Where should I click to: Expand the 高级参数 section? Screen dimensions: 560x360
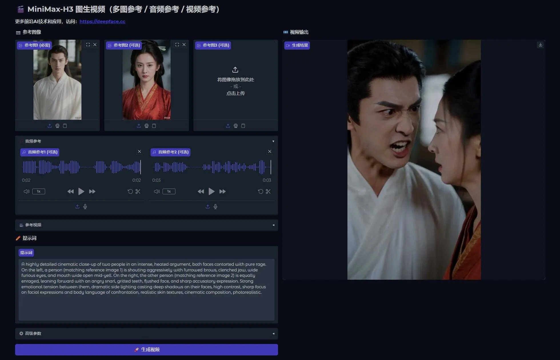point(146,333)
